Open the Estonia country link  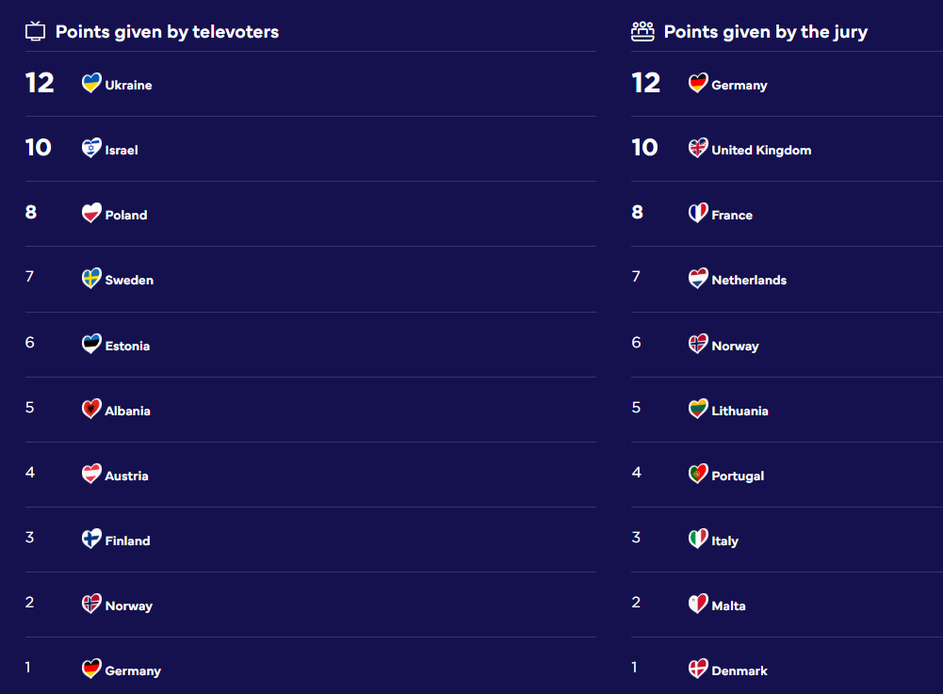[x=127, y=346]
